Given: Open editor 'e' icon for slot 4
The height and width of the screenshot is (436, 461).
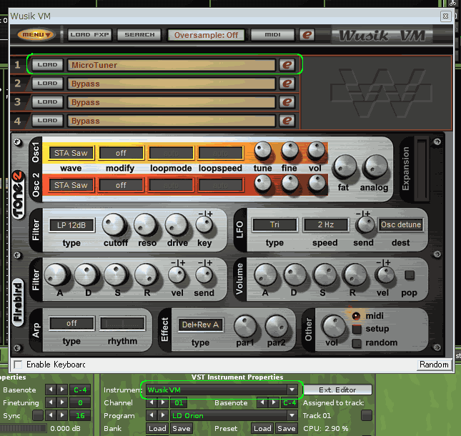Looking at the screenshot, I should (287, 121).
